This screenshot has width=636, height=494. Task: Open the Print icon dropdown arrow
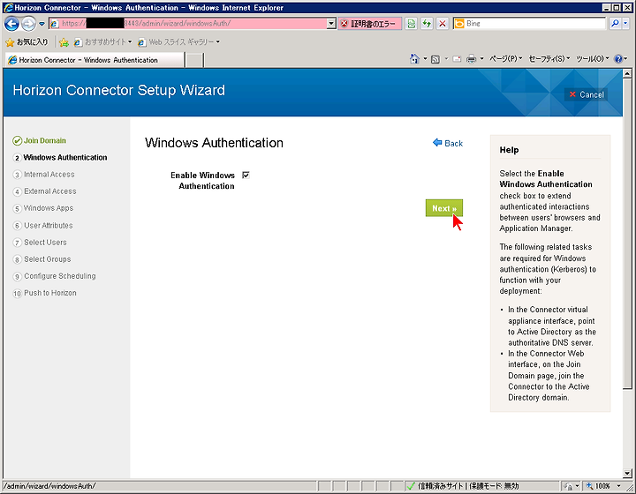(x=481, y=59)
